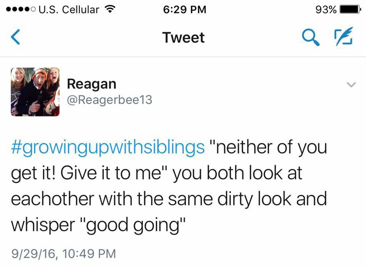Tap the display name Reagan
This screenshot has width=366, height=267.
click(x=91, y=84)
